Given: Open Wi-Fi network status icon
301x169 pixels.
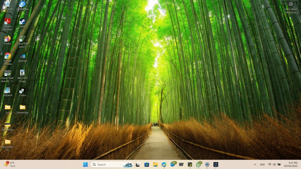Looking at the screenshot, I should click(270, 164).
